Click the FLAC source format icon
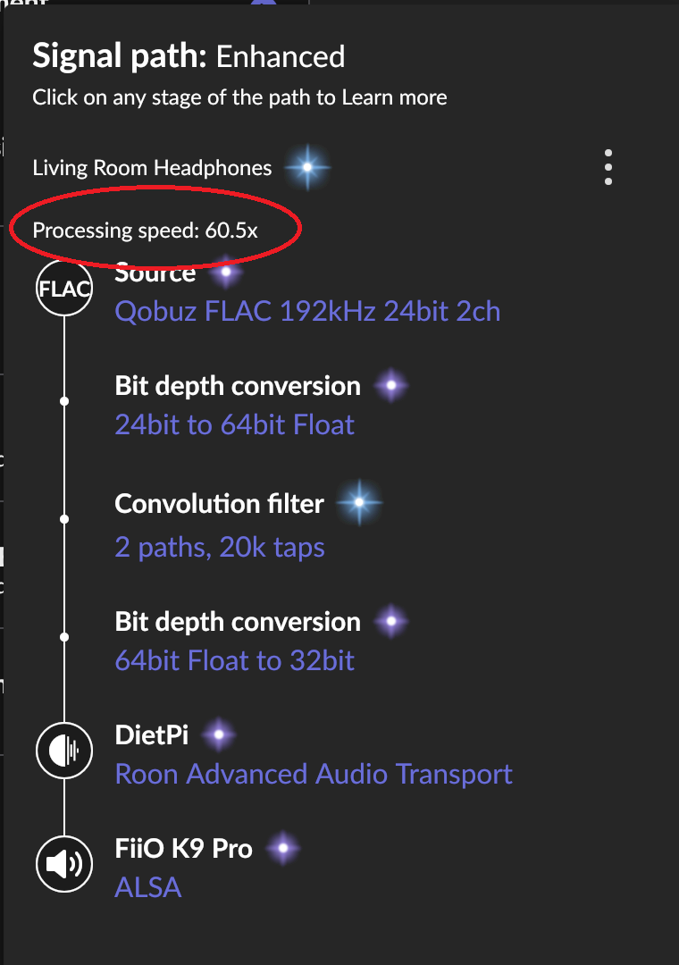The image size is (679, 965). 63,288
